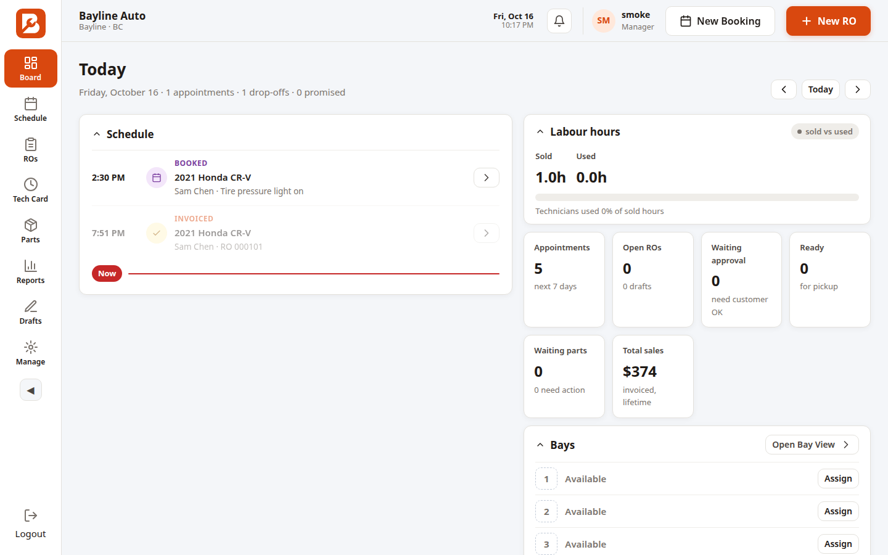Open the Board page in sidebar

[x=31, y=68]
